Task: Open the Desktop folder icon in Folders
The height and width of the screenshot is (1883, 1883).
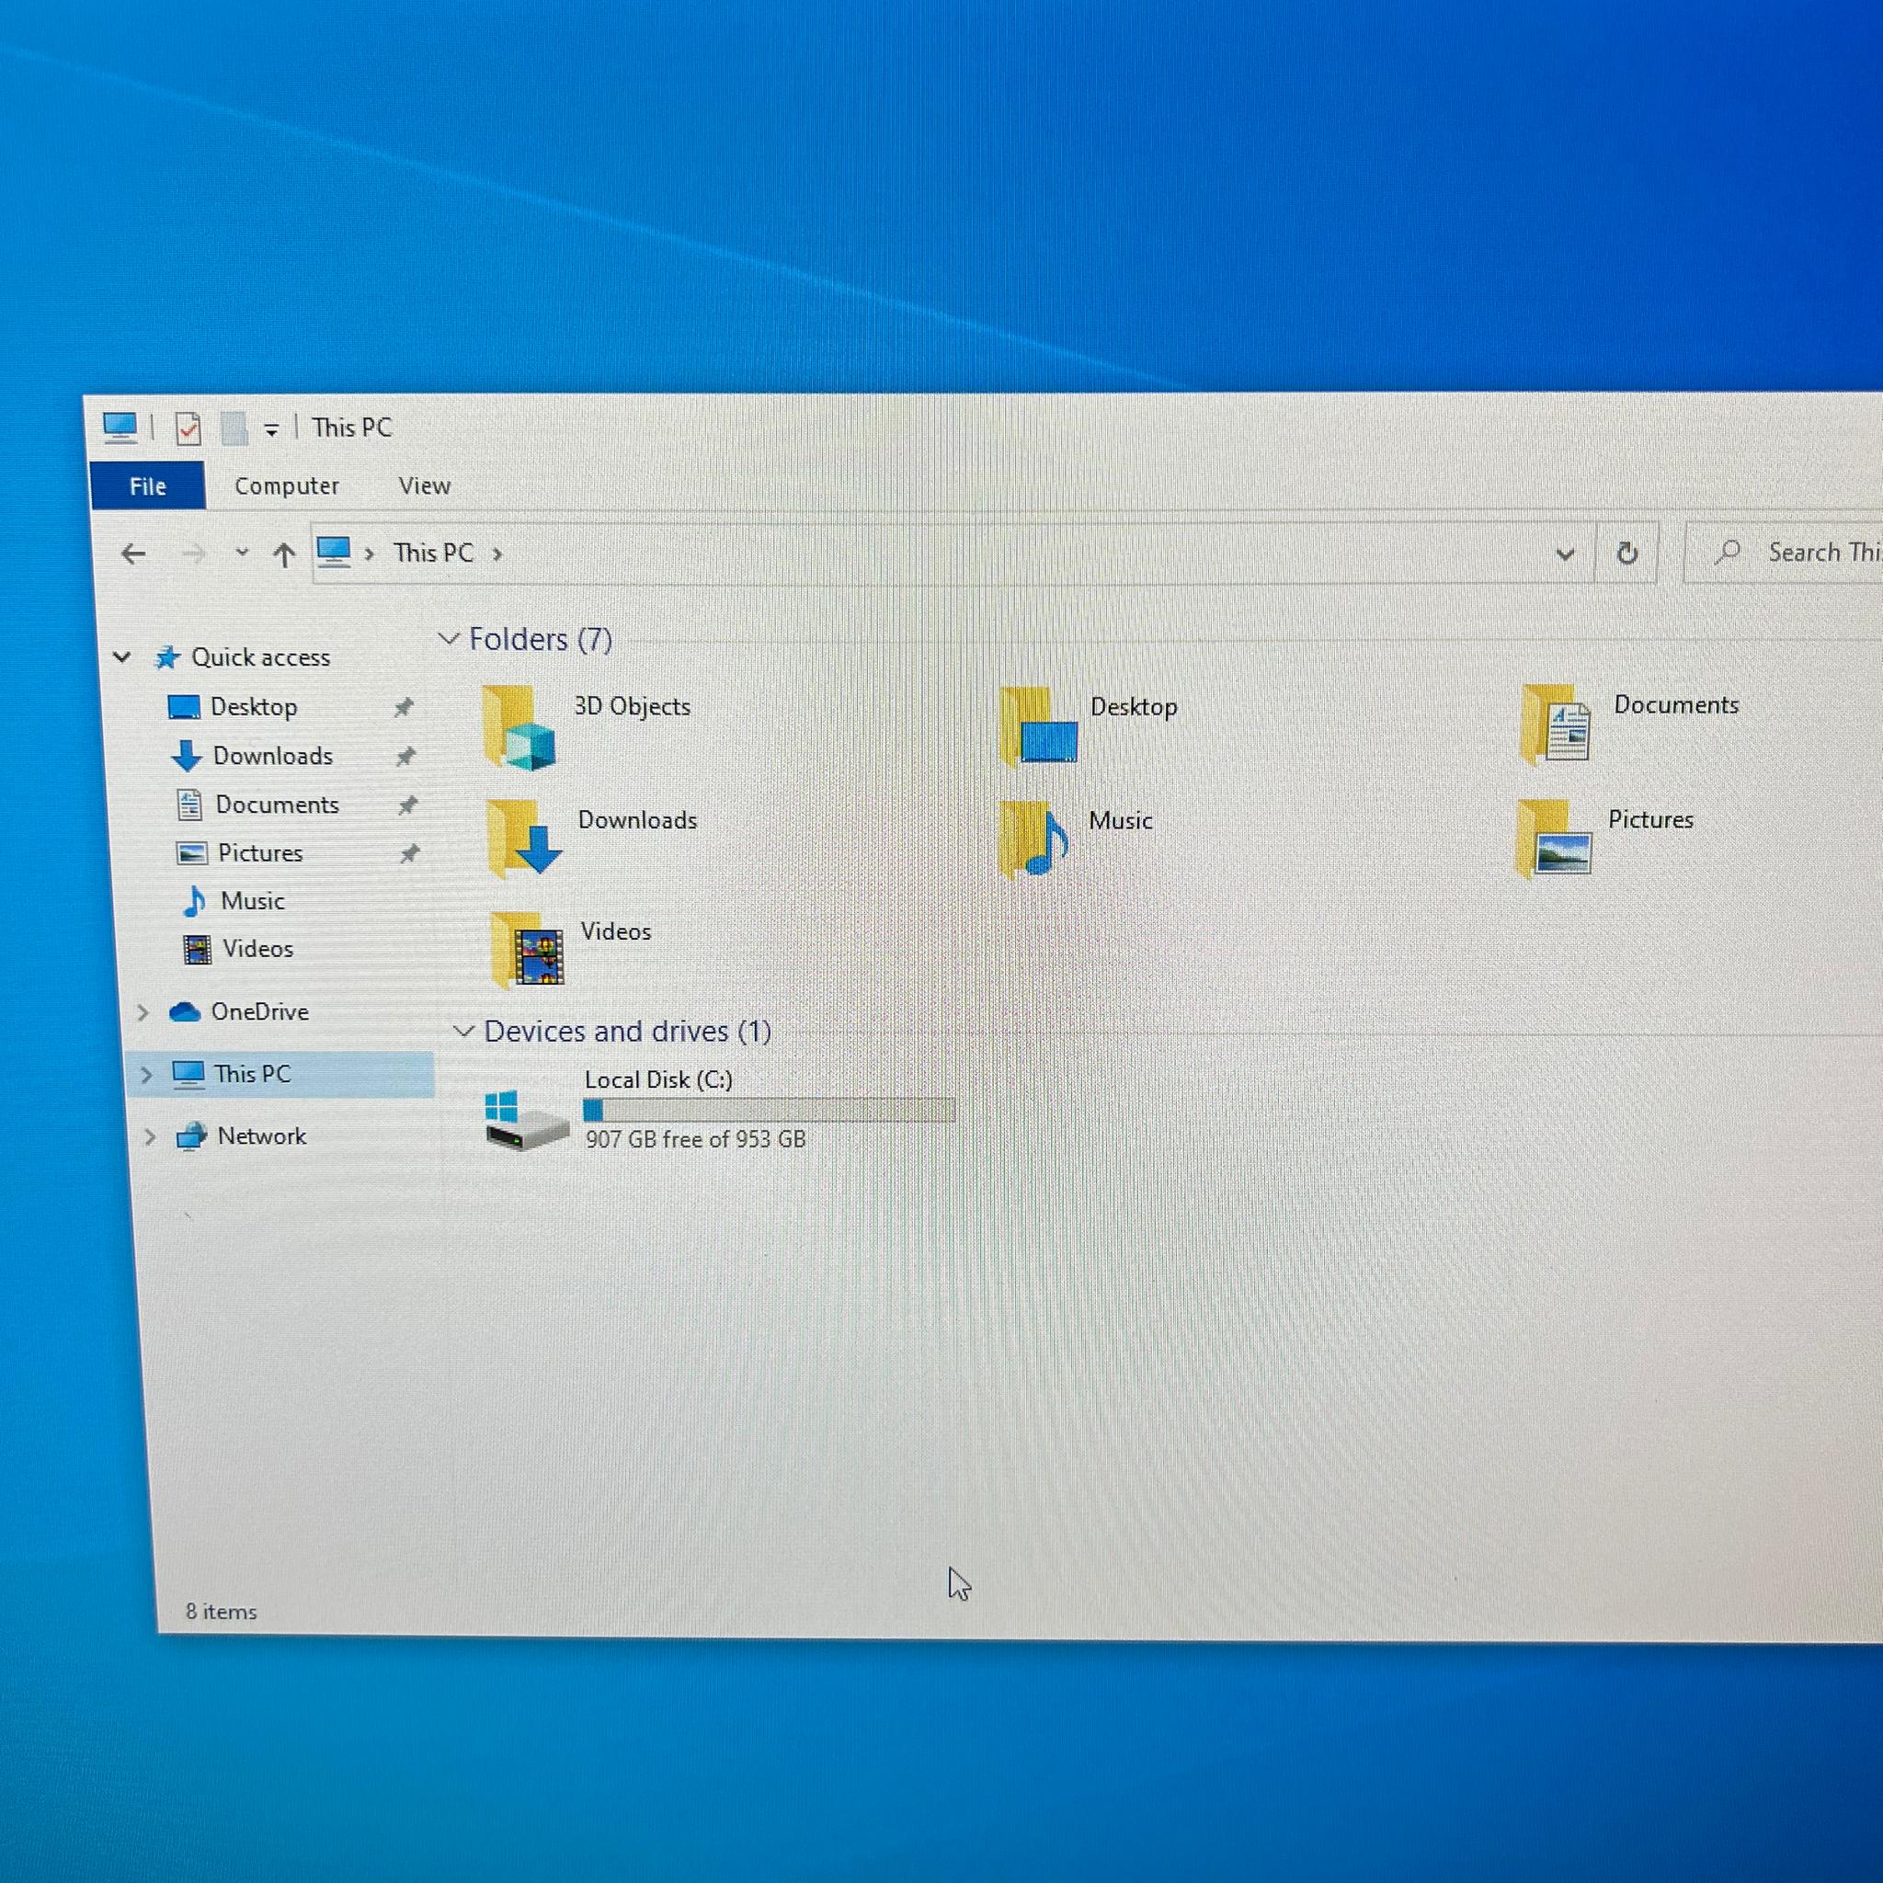Action: click(1038, 726)
